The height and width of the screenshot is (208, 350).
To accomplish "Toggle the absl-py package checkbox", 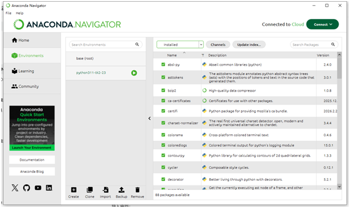I will (163, 64).
